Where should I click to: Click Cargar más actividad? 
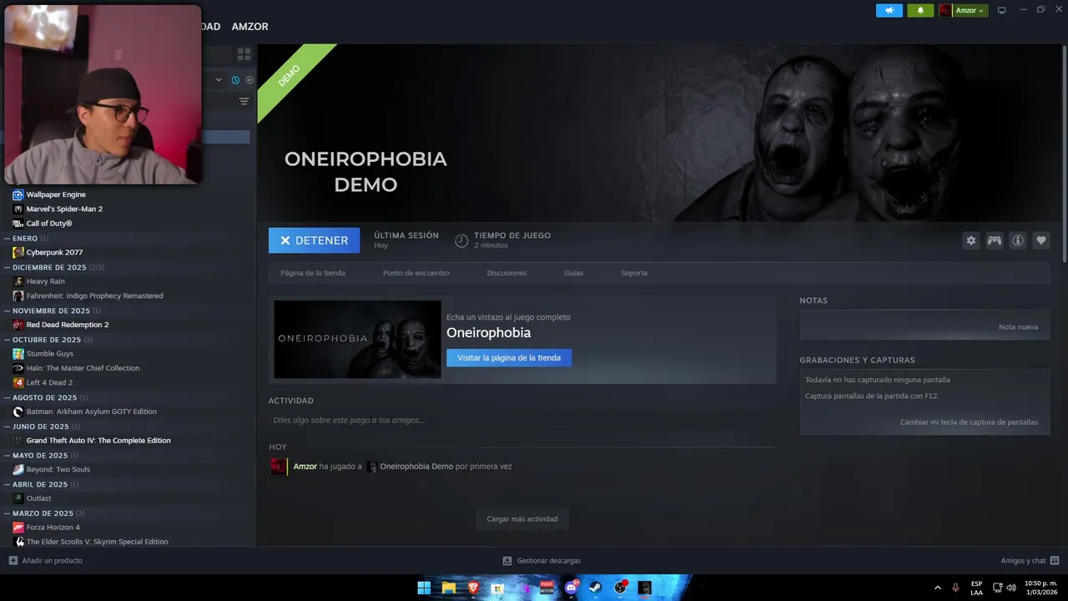coord(522,518)
